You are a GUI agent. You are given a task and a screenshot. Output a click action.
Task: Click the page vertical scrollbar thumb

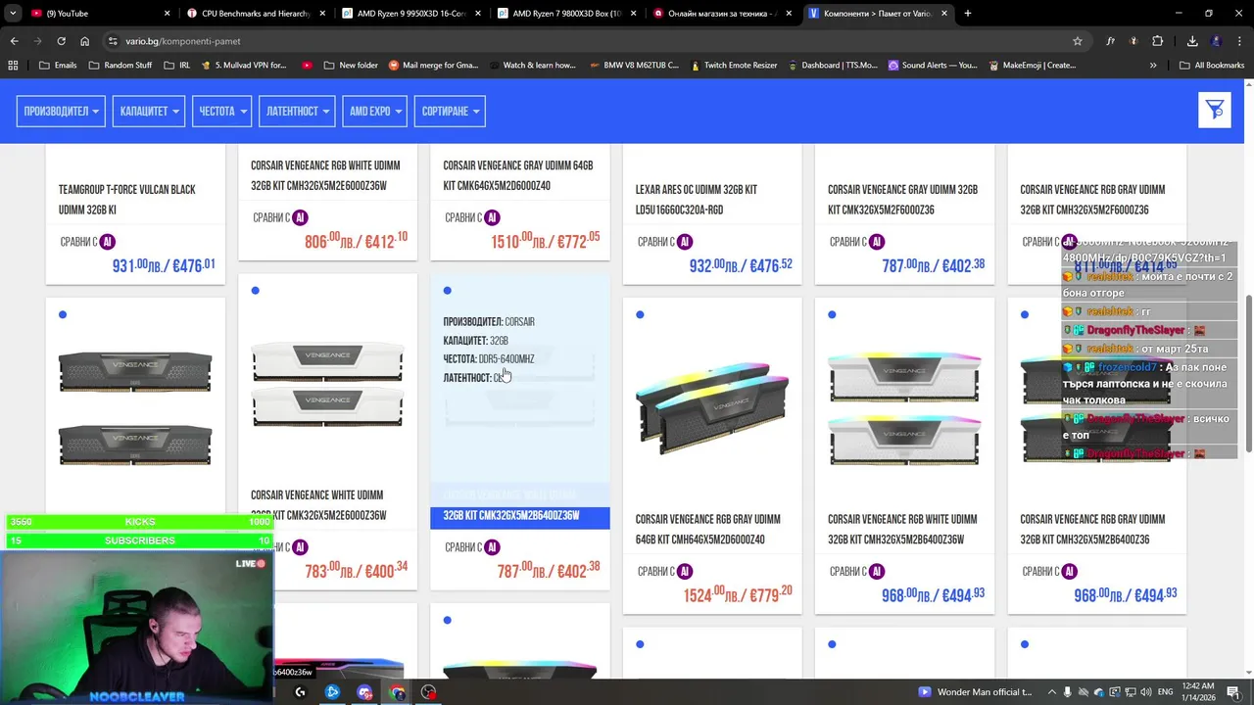[1247, 372]
